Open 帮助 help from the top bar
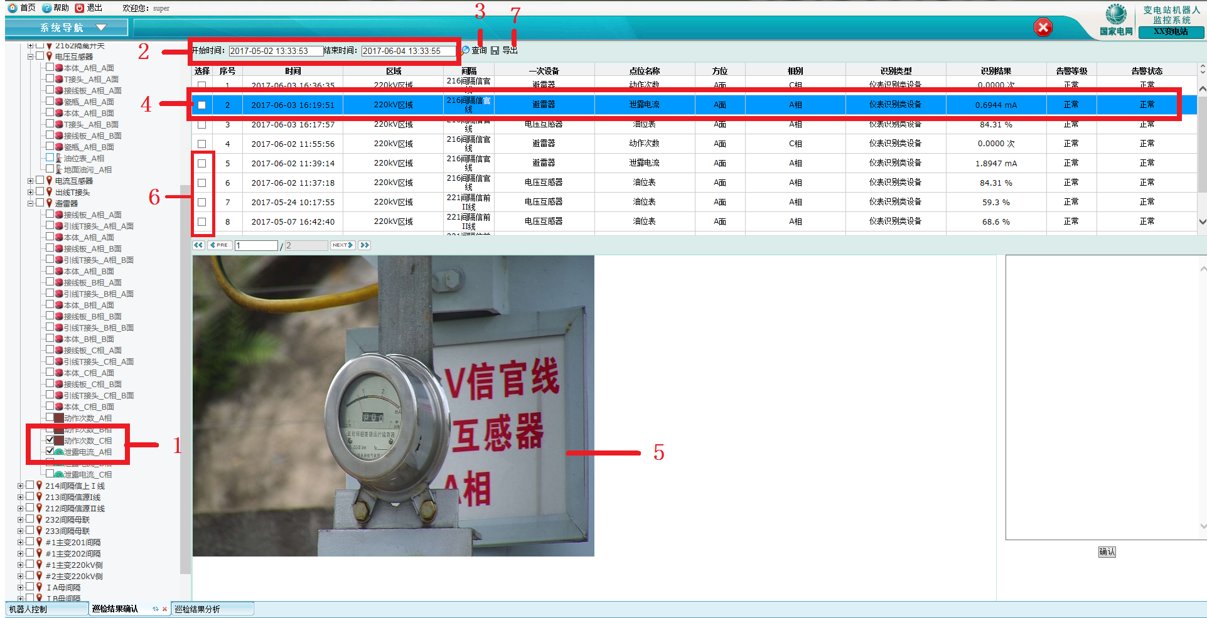 [x=47, y=8]
